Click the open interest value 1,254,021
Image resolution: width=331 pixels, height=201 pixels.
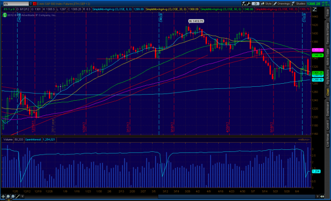[x=49, y=140]
